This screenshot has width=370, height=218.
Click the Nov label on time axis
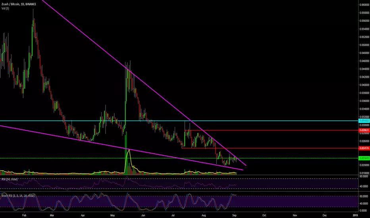295,215
